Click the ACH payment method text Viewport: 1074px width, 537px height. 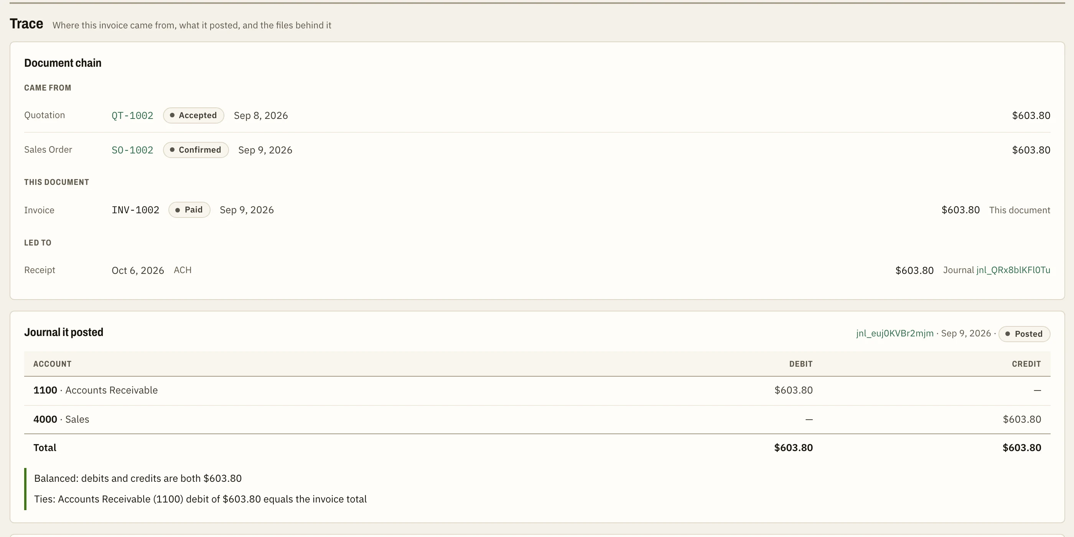(x=183, y=270)
